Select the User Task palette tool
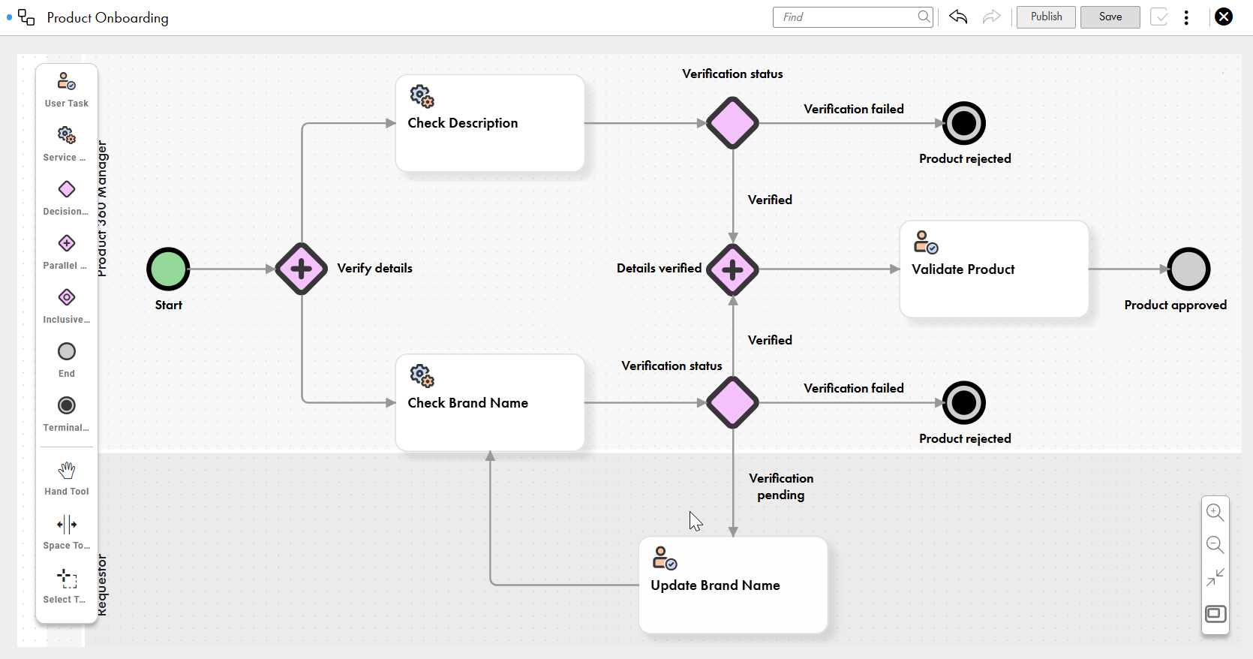1253x659 pixels. pos(67,89)
